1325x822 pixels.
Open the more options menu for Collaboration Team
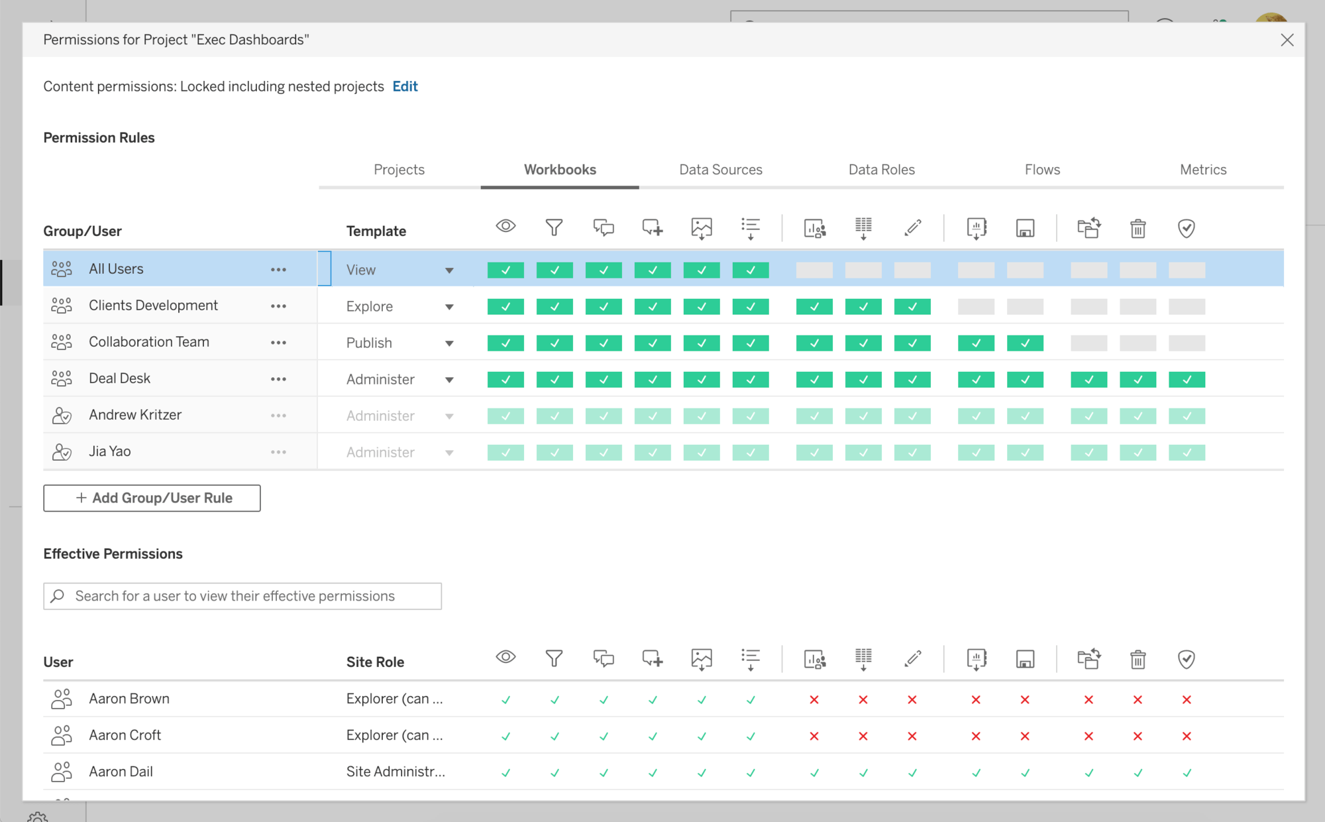pyautogui.click(x=278, y=343)
